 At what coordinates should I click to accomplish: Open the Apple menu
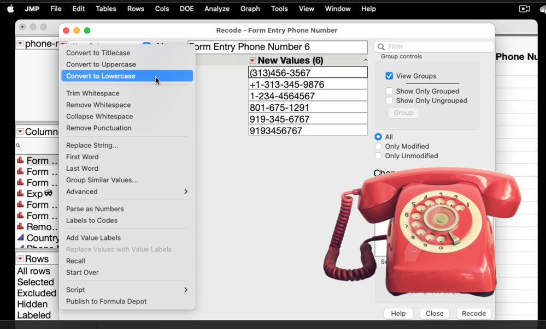click(10, 9)
